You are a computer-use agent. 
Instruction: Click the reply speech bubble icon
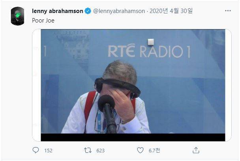36,150
